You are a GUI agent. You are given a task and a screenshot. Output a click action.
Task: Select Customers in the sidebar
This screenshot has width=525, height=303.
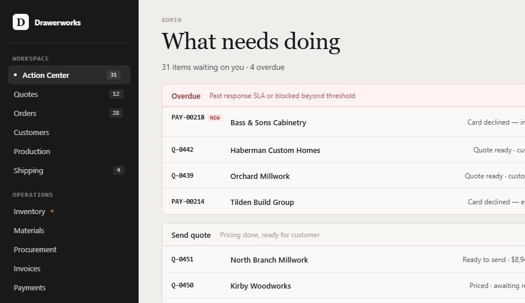69,132
